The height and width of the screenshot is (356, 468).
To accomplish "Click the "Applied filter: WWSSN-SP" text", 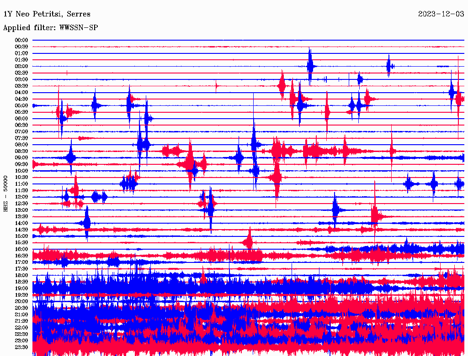I will tap(50, 27).
